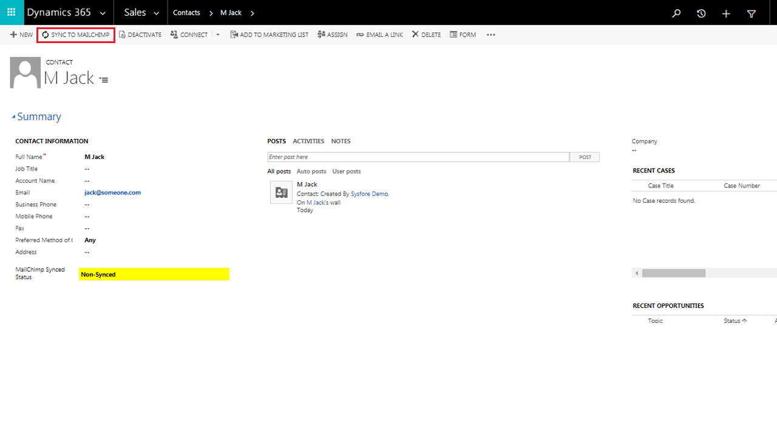This screenshot has width=777, height=437.
Task: Click Non-Synced status field
Action: tap(154, 274)
